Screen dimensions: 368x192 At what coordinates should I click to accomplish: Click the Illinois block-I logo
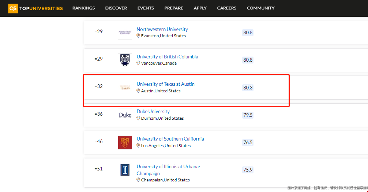coord(125,170)
